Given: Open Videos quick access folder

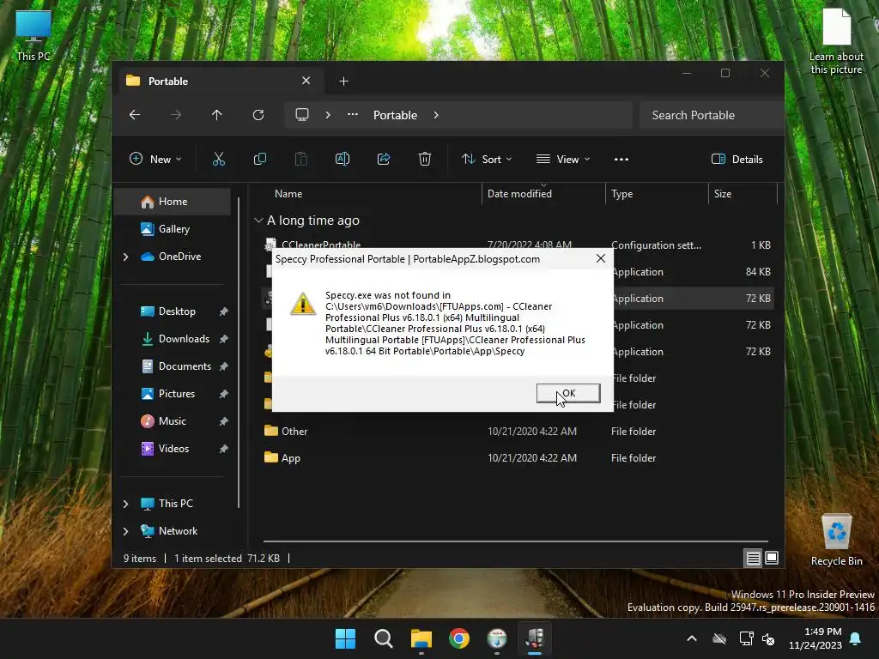Looking at the screenshot, I should pyautogui.click(x=173, y=448).
